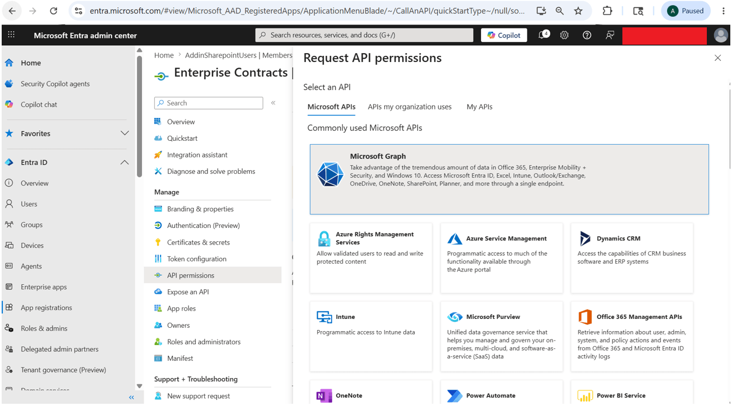The width and height of the screenshot is (732, 406).
Task: Choose the Dynamics CRM card
Action: [x=632, y=258]
